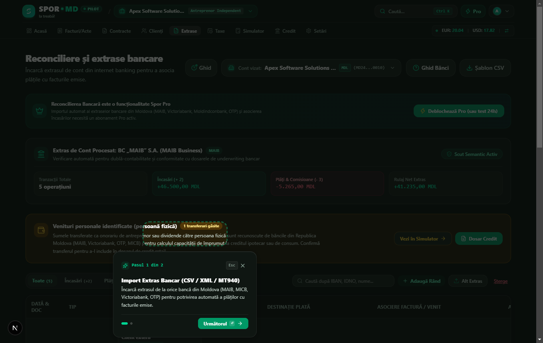
Task: Close the tour popup with the X
Action: [243, 266]
